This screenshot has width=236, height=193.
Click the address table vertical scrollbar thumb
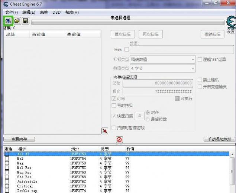tap(232, 171)
